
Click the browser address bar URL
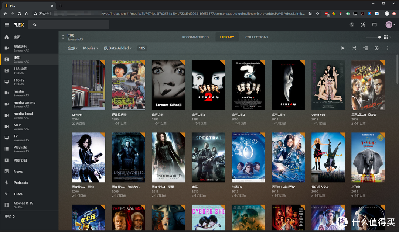point(203,14)
